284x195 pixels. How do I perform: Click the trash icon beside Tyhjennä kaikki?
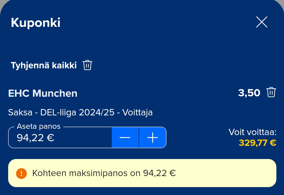click(87, 65)
